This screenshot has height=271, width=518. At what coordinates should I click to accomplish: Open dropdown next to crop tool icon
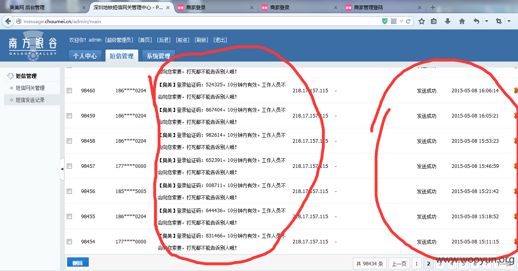click(x=509, y=21)
